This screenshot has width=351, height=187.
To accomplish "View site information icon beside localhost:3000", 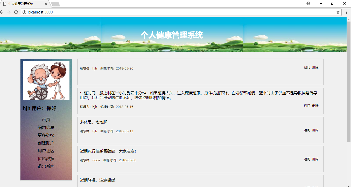I will [24, 12].
